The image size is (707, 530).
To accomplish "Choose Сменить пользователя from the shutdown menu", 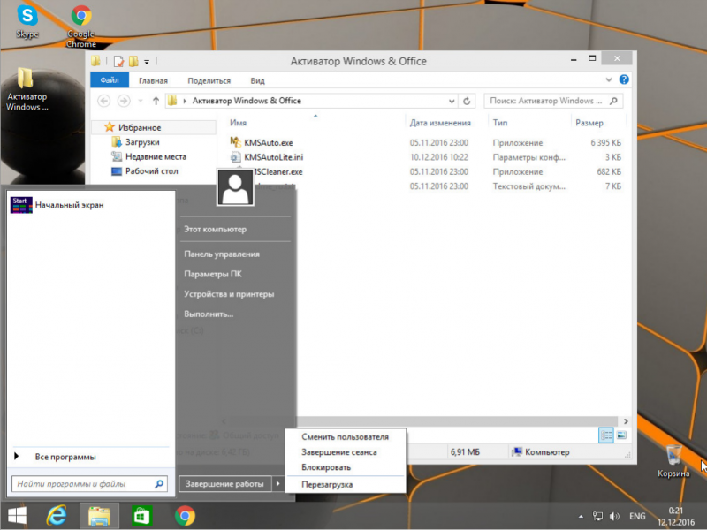I will (x=346, y=436).
